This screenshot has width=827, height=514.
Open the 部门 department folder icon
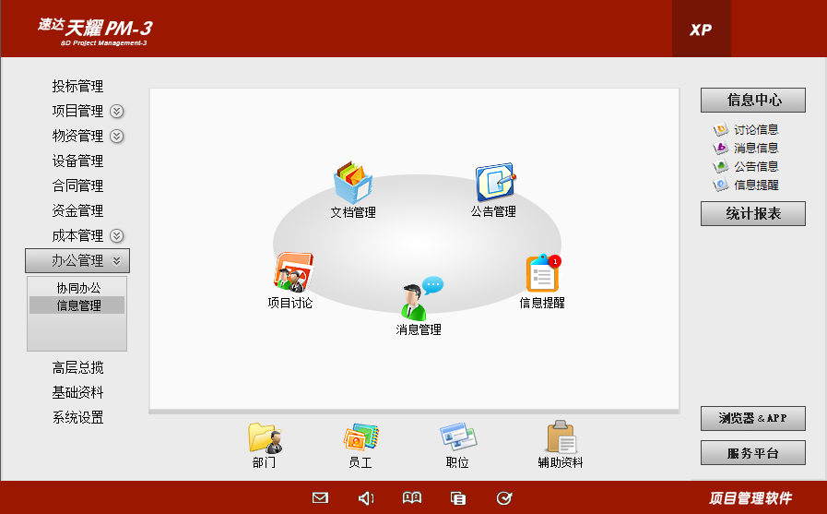(264, 438)
